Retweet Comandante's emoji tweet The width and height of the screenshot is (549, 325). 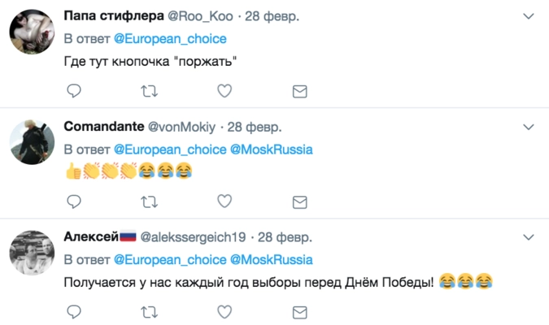[x=149, y=201]
